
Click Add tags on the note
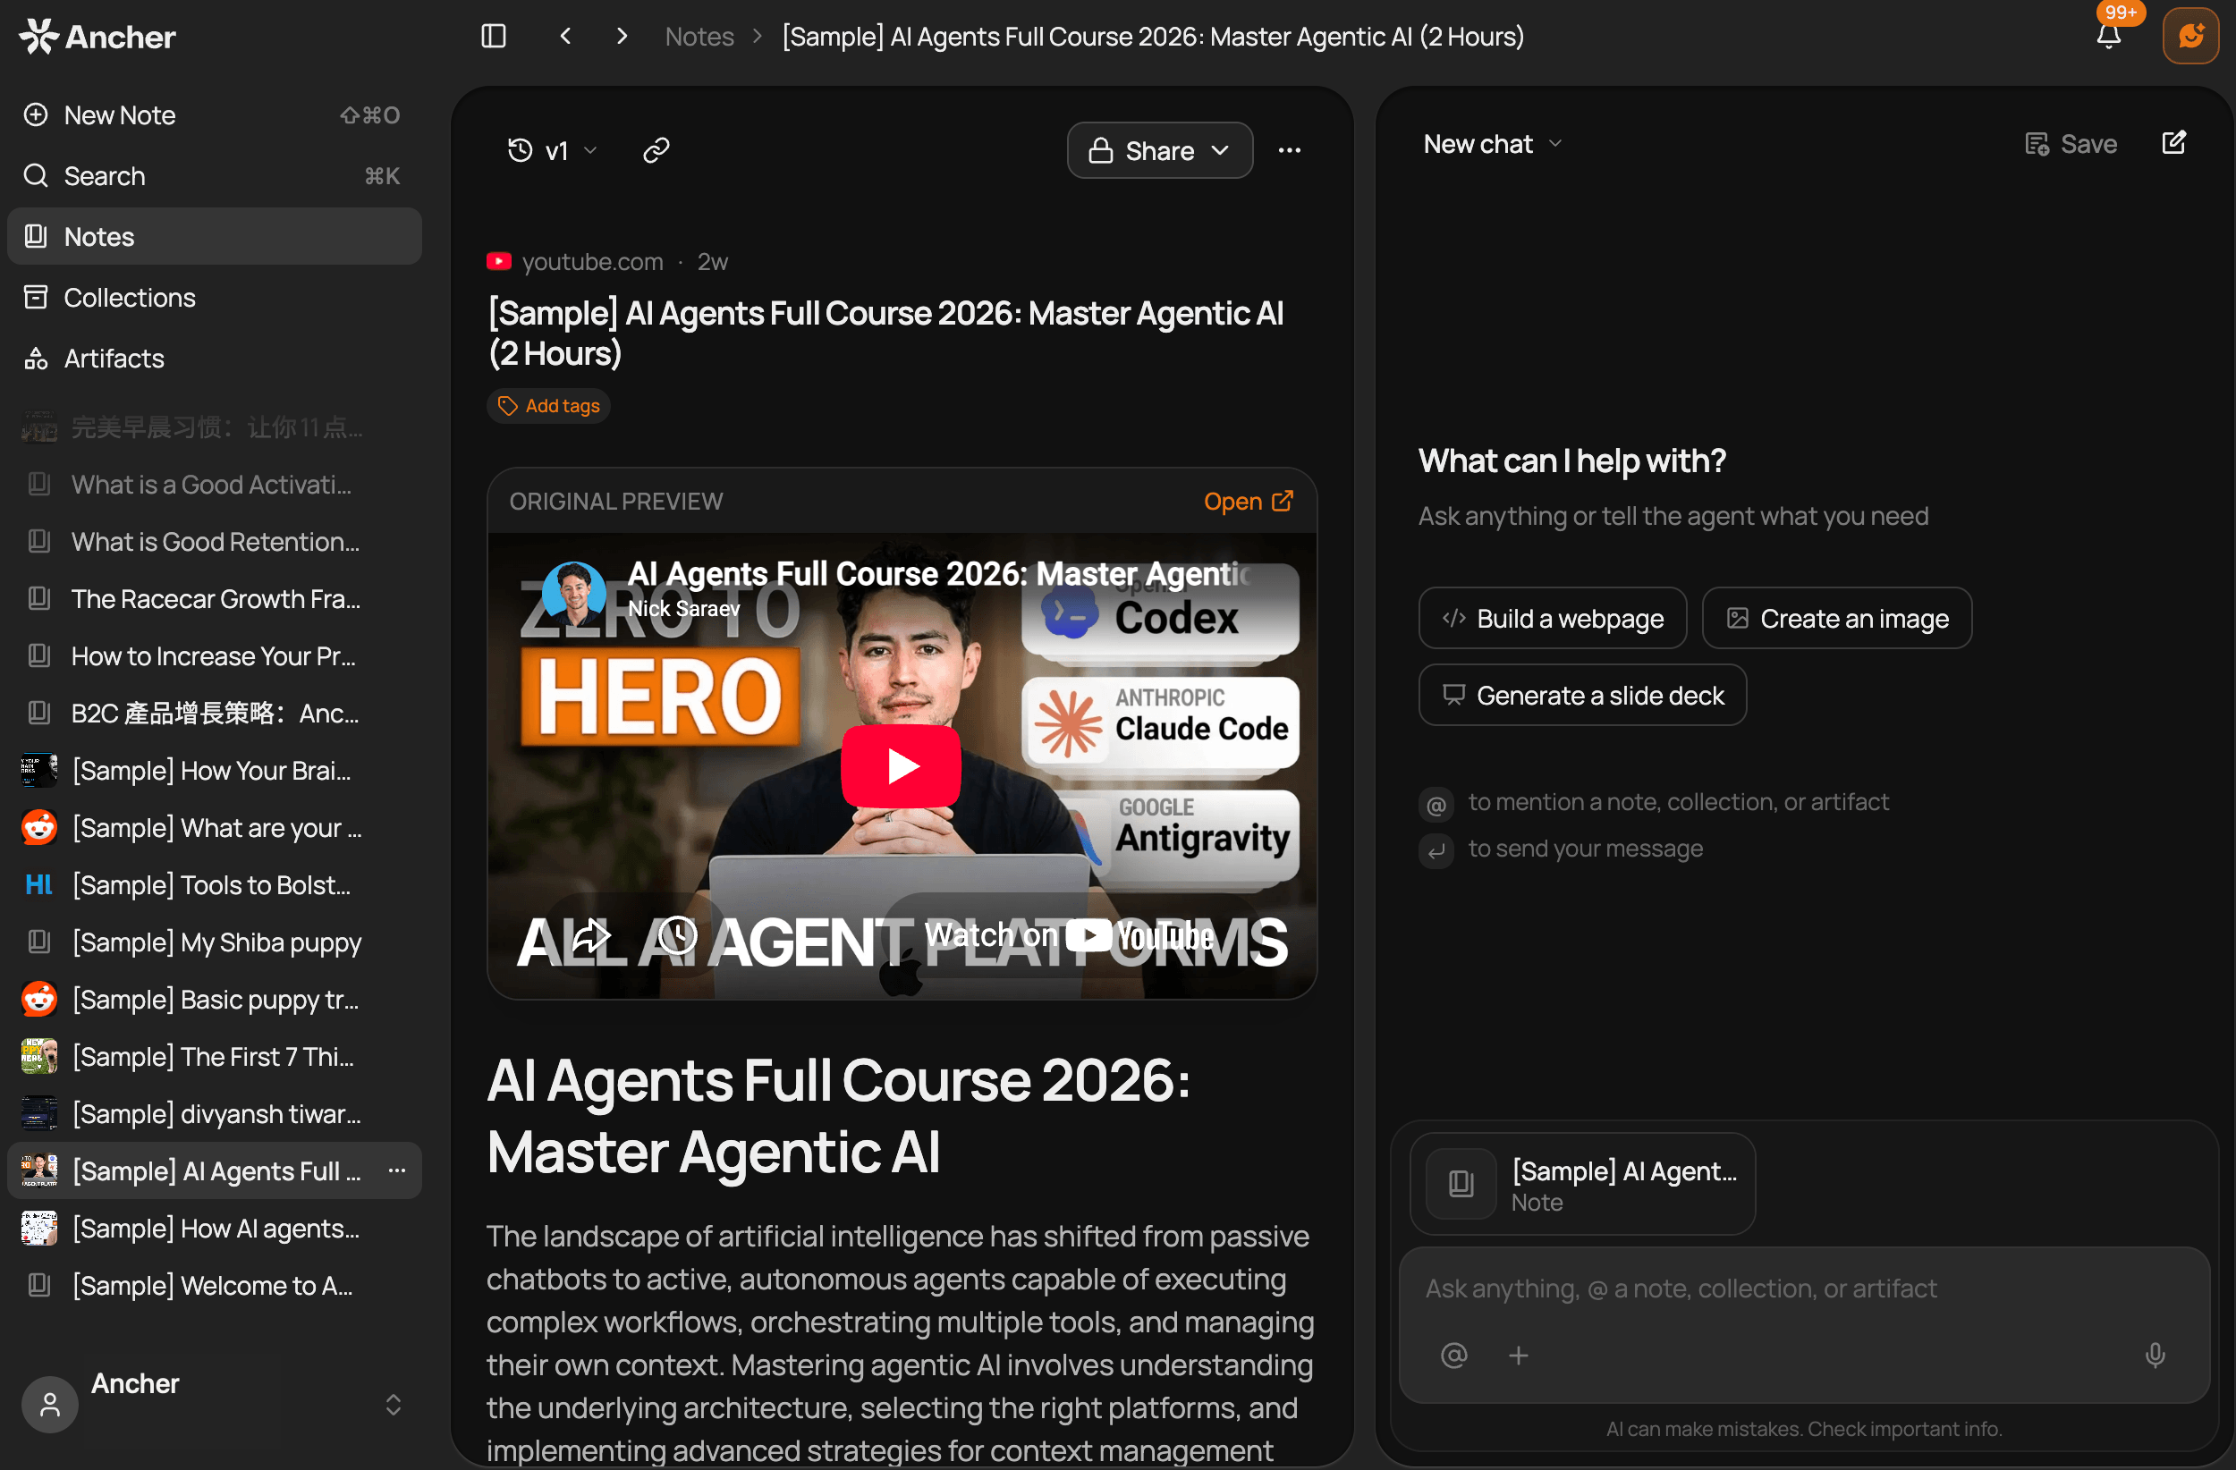coord(548,406)
